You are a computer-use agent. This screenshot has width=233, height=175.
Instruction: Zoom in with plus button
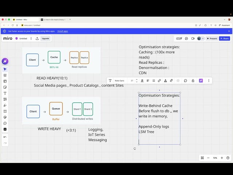tap(222, 158)
